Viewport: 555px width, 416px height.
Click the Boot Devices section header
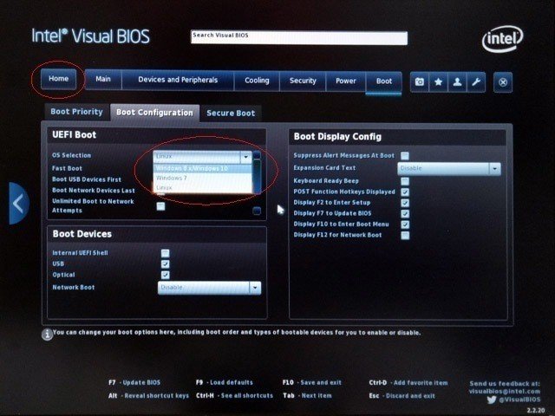coord(82,234)
